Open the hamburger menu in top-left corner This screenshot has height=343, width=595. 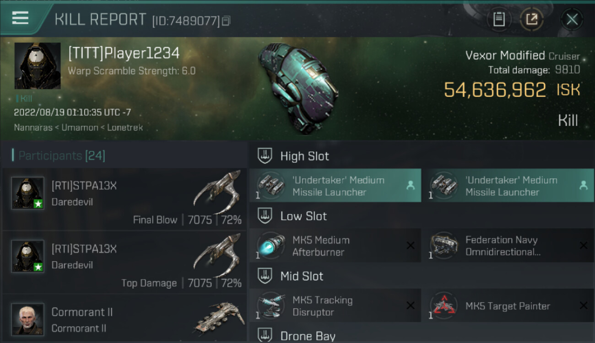click(20, 18)
